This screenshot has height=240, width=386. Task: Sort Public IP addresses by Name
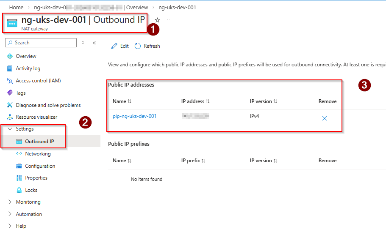(130, 101)
